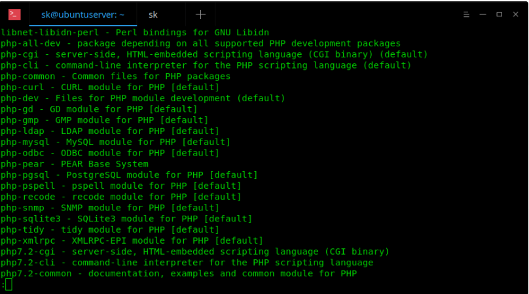Click the php-cgi package line
This screenshot has height=294, width=529.
214,55
